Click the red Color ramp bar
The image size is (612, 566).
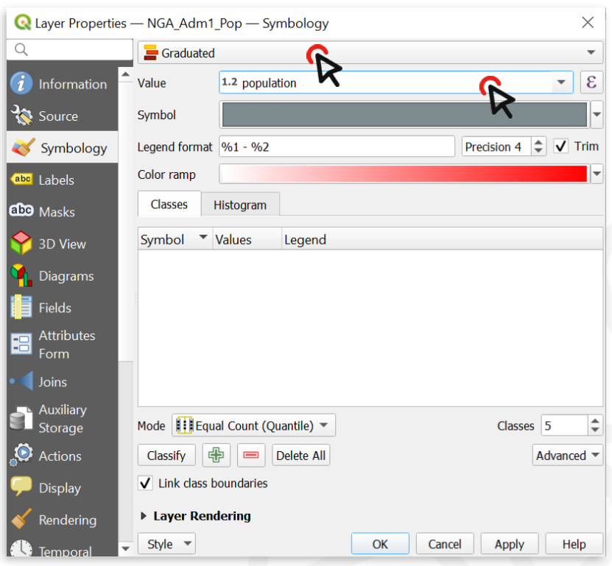click(x=403, y=174)
